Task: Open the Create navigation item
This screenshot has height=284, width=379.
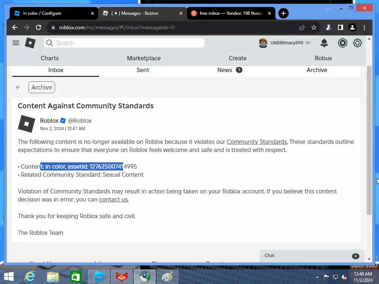Action: (238, 58)
